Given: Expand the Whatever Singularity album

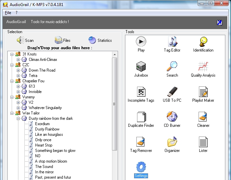Looking at the screenshot, I should pos(18,108).
